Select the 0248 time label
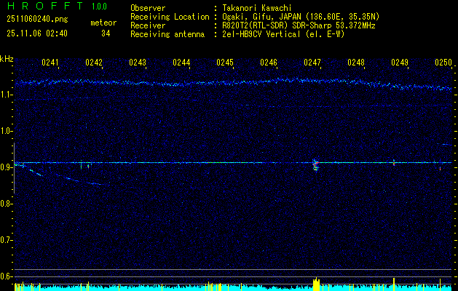458x291 pixels. point(356,63)
